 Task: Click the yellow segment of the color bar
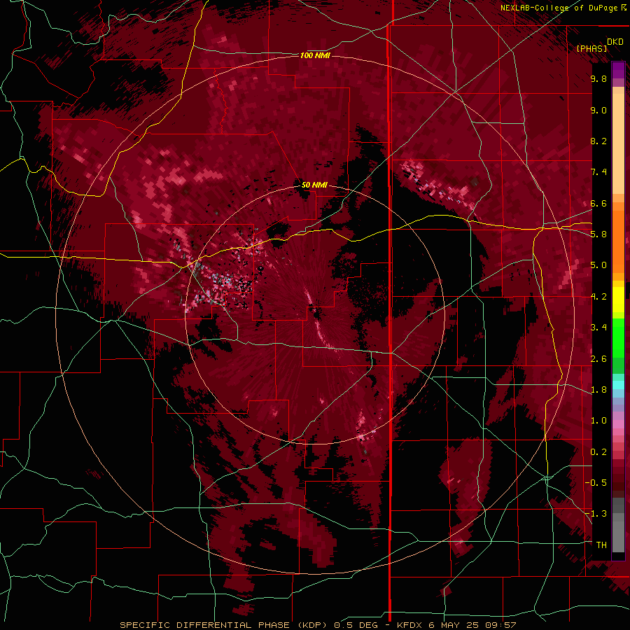coord(618,300)
